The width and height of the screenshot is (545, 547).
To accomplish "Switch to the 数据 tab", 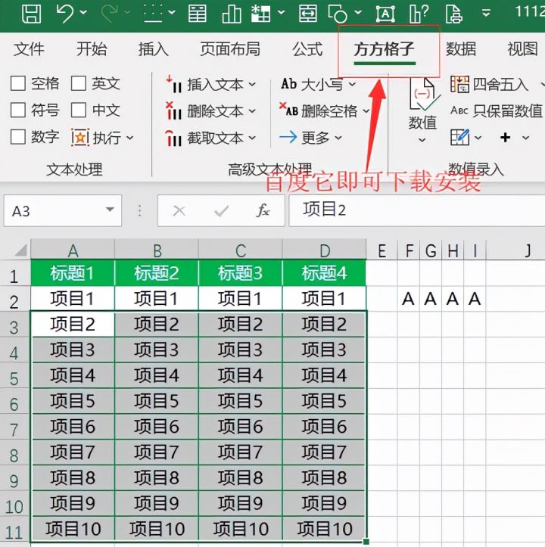I will click(x=461, y=49).
